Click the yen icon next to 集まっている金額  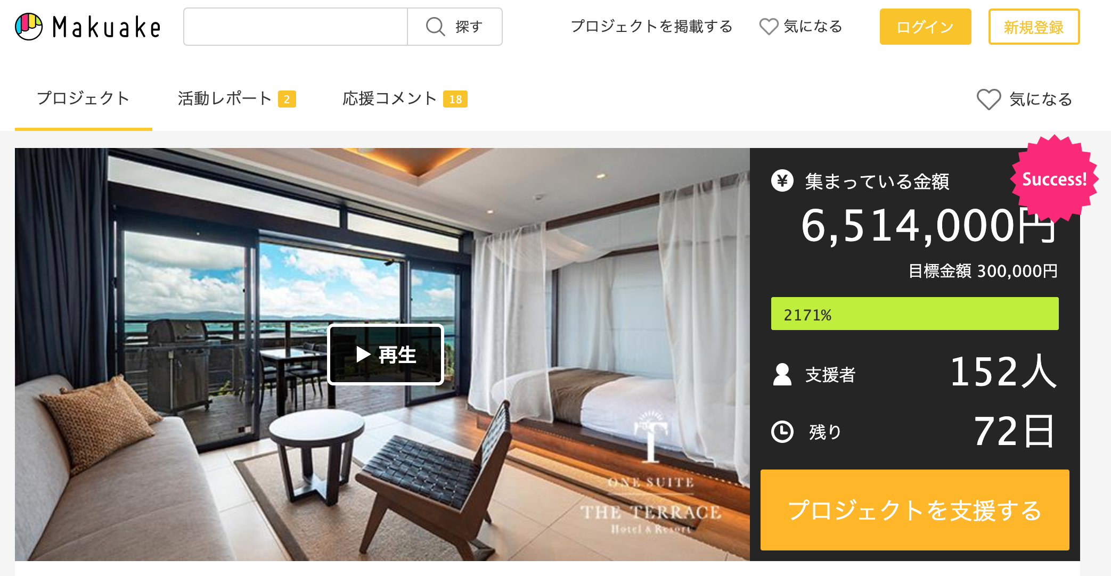click(782, 181)
